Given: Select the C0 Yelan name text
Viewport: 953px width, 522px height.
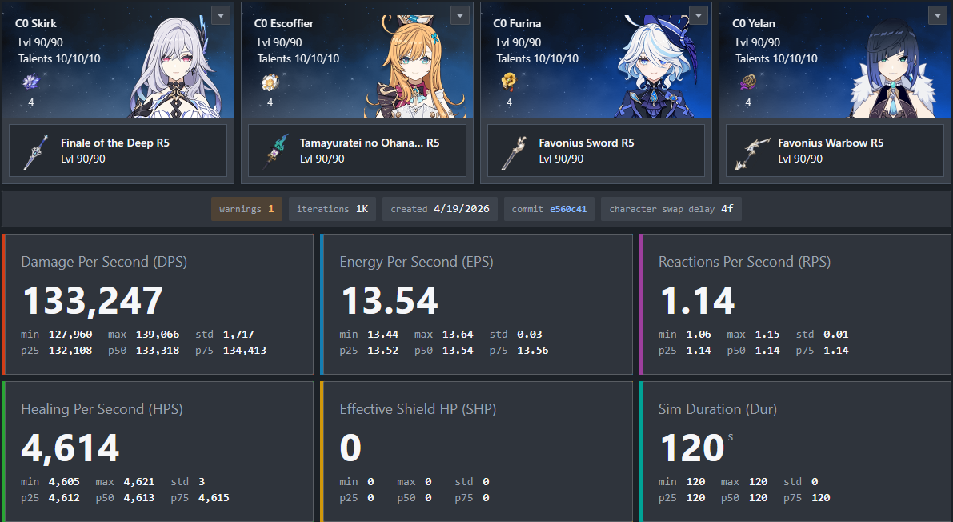Looking at the screenshot, I should pyautogui.click(x=754, y=24).
